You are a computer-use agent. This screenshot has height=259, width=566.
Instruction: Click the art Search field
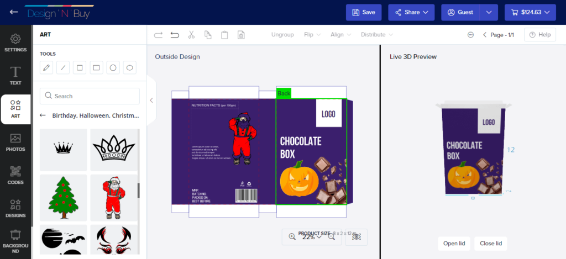point(90,96)
